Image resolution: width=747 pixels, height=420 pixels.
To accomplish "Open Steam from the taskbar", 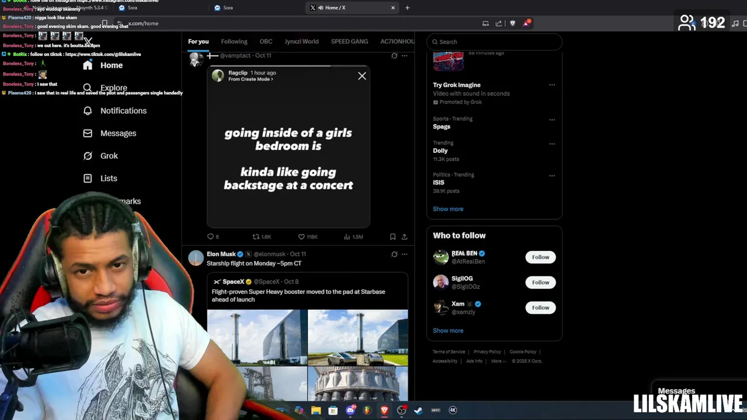I will [x=418, y=411].
